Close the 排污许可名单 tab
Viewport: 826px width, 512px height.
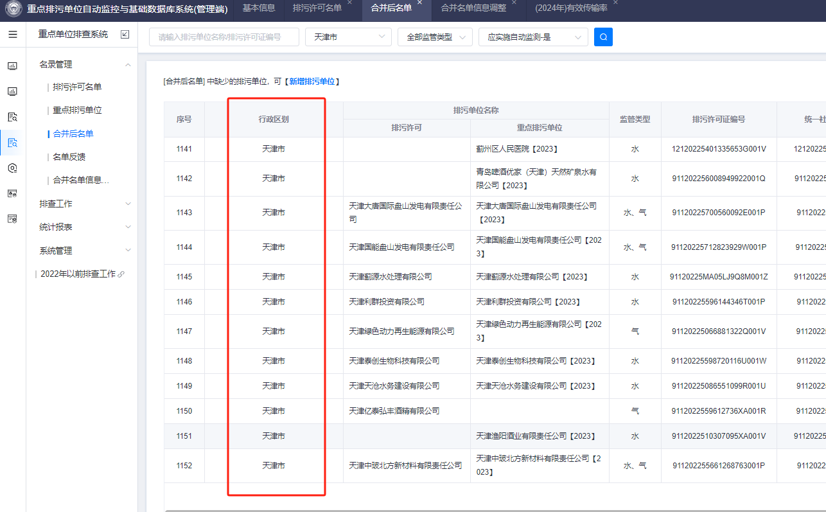[349, 3]
